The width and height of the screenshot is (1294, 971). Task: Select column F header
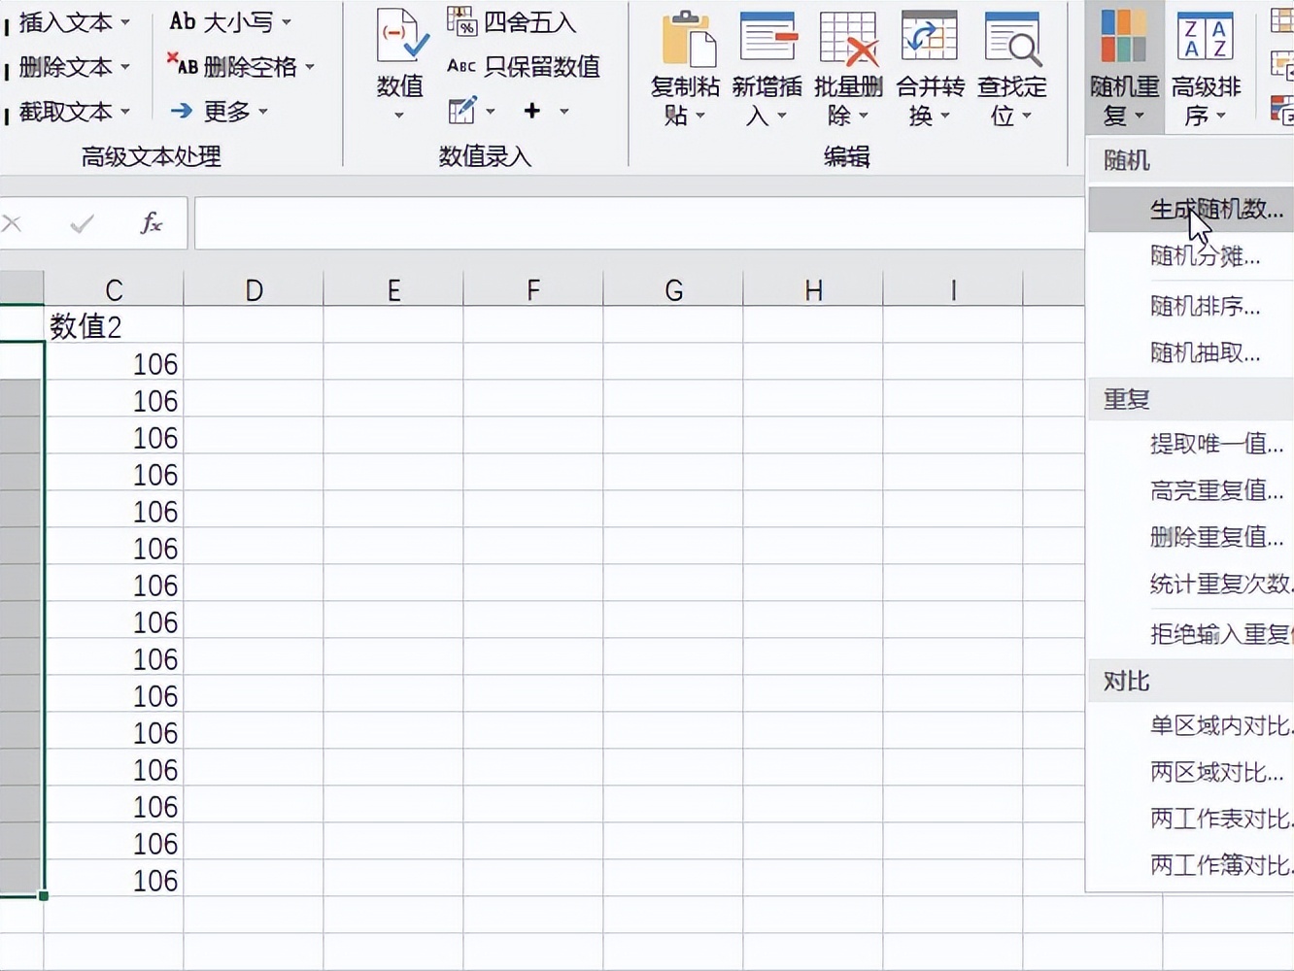[x=532, y=288]
